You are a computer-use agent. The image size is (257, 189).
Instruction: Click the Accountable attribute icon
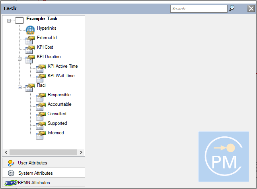(x=41, y=107)
